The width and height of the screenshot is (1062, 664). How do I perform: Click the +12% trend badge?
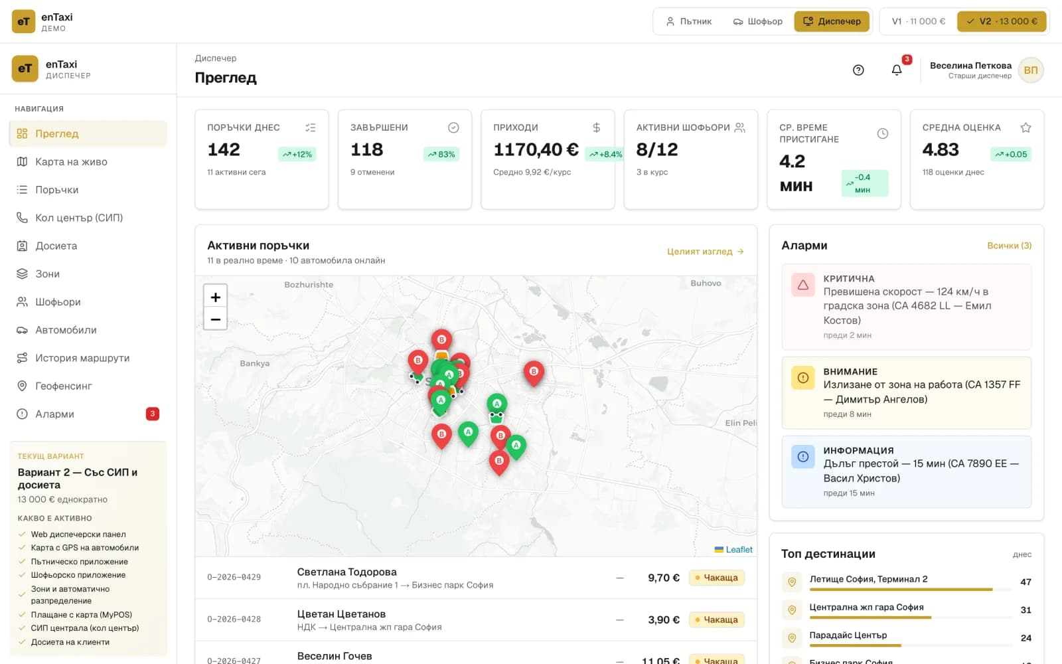click(x=297, y=154)
